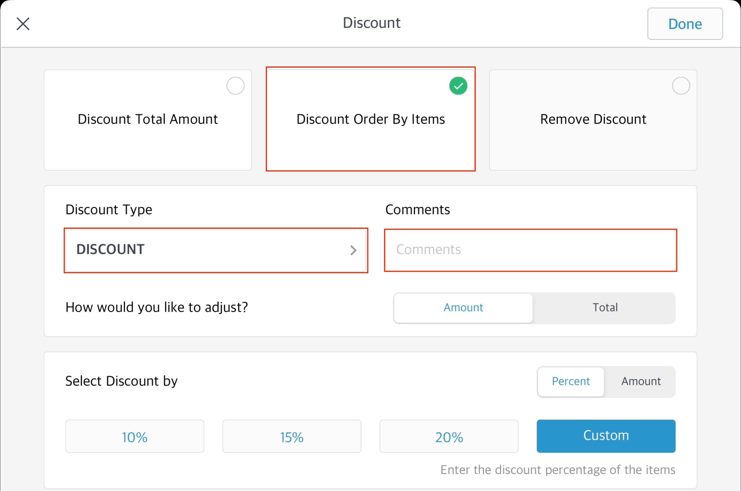Click the Discount Type label text

click(109, 209)
